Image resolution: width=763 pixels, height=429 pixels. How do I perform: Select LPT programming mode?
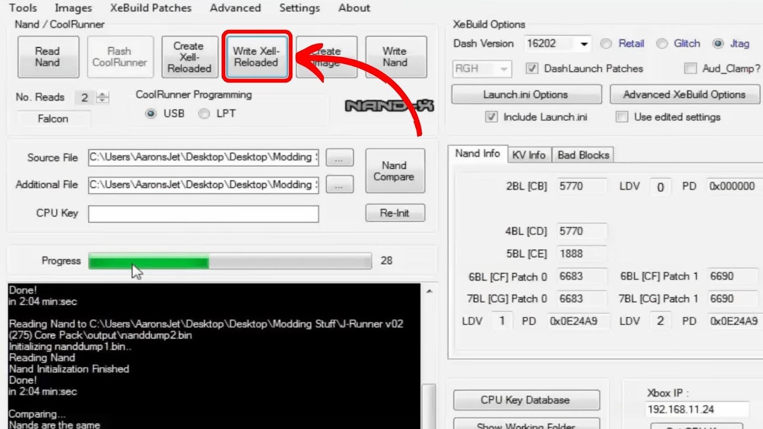click(x=204, y=113)
